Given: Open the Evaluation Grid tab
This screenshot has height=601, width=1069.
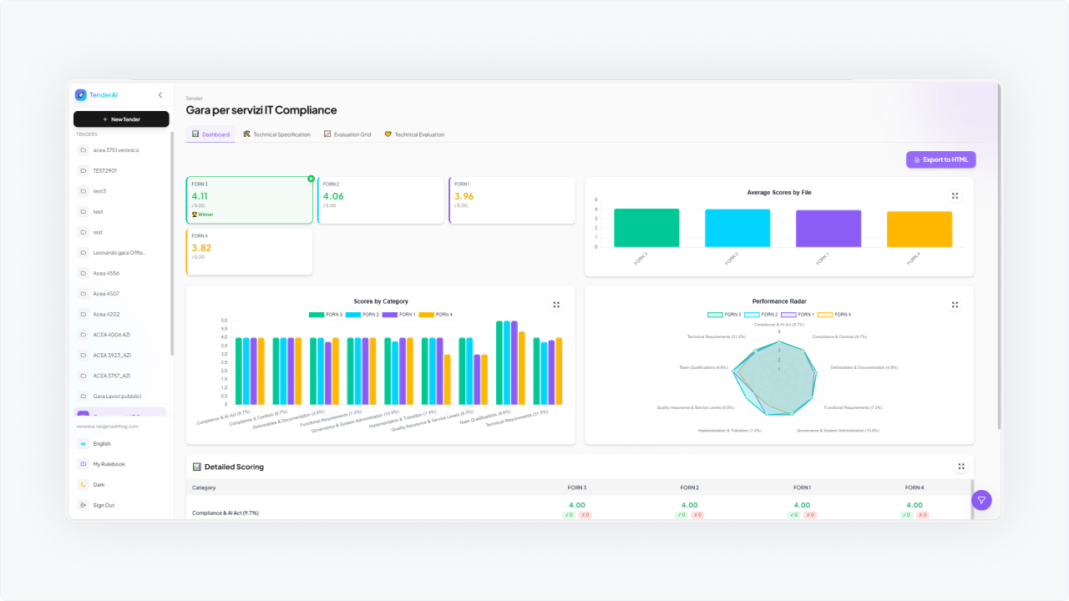Looking at the screenshot, I should (347, 134).
